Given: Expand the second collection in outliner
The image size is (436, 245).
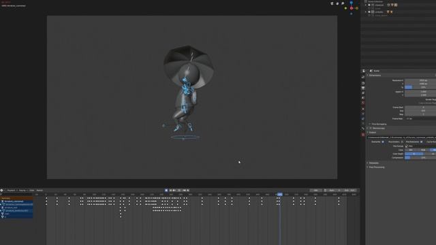Looking at the screenshot, I should click(366, 12).
